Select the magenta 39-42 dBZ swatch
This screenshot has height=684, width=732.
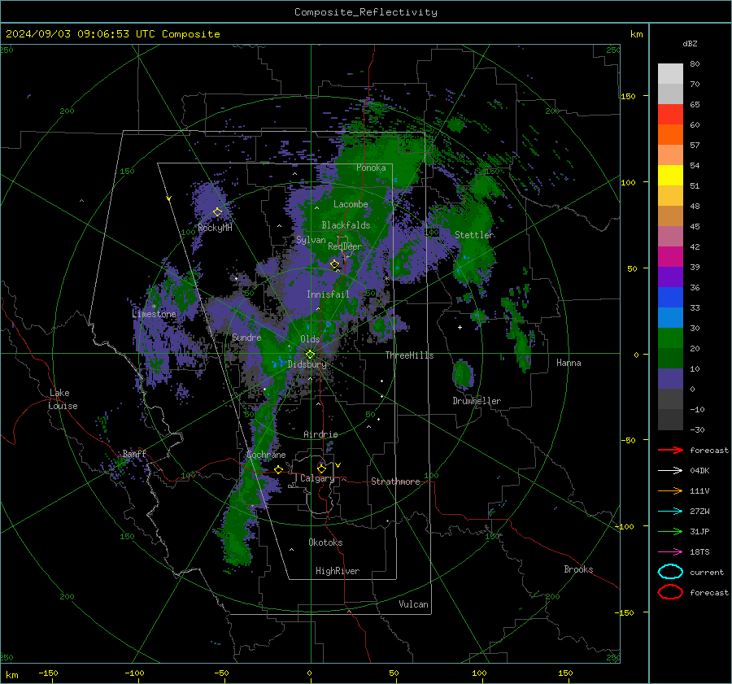point(670,257)
